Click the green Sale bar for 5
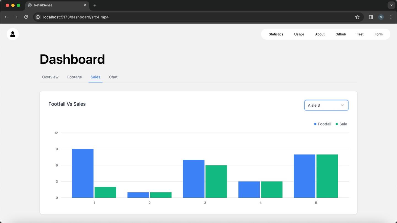The width and height of the screenshot is (397, 223). point(327,176)
